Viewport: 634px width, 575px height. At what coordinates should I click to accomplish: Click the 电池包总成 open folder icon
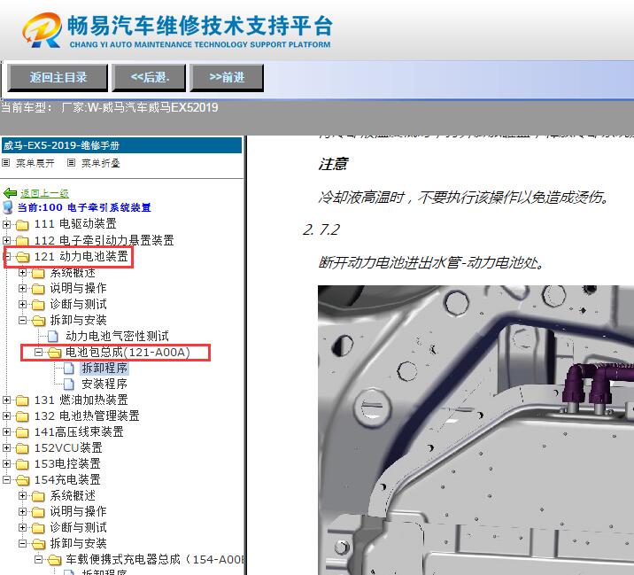tap(54, 353)
